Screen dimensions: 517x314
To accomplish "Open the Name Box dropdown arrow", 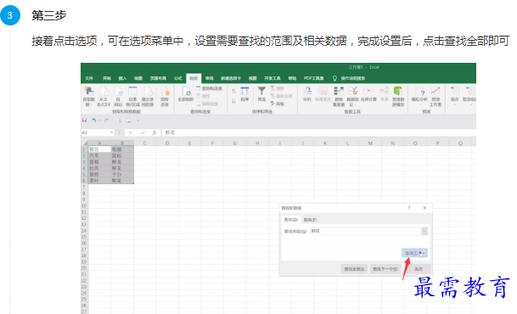I will click(x=111, y=132).
